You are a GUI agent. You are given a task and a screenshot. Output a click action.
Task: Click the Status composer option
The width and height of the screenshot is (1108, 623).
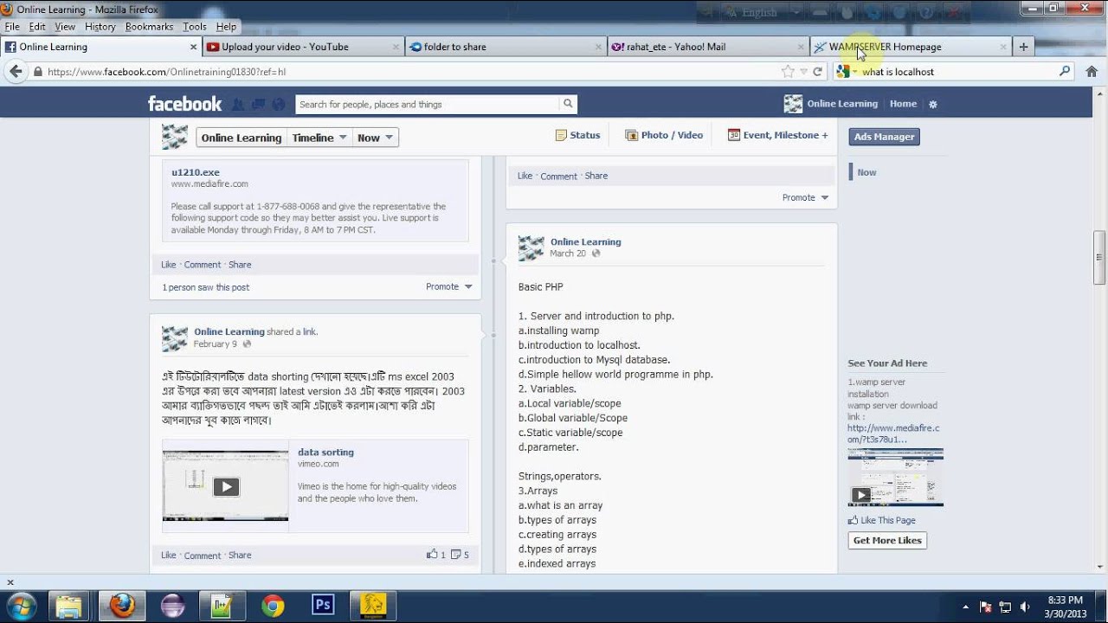(x=577, y=135)
